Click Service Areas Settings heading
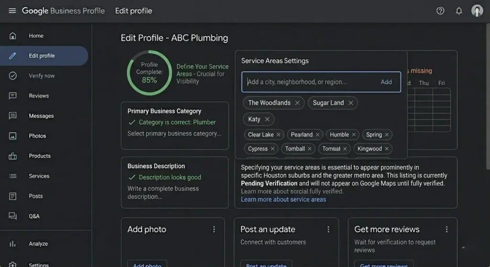 coord(275,61)
